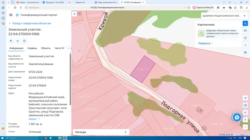Open a new browser tab
This screenshot has width=250, height=140.
148,2
